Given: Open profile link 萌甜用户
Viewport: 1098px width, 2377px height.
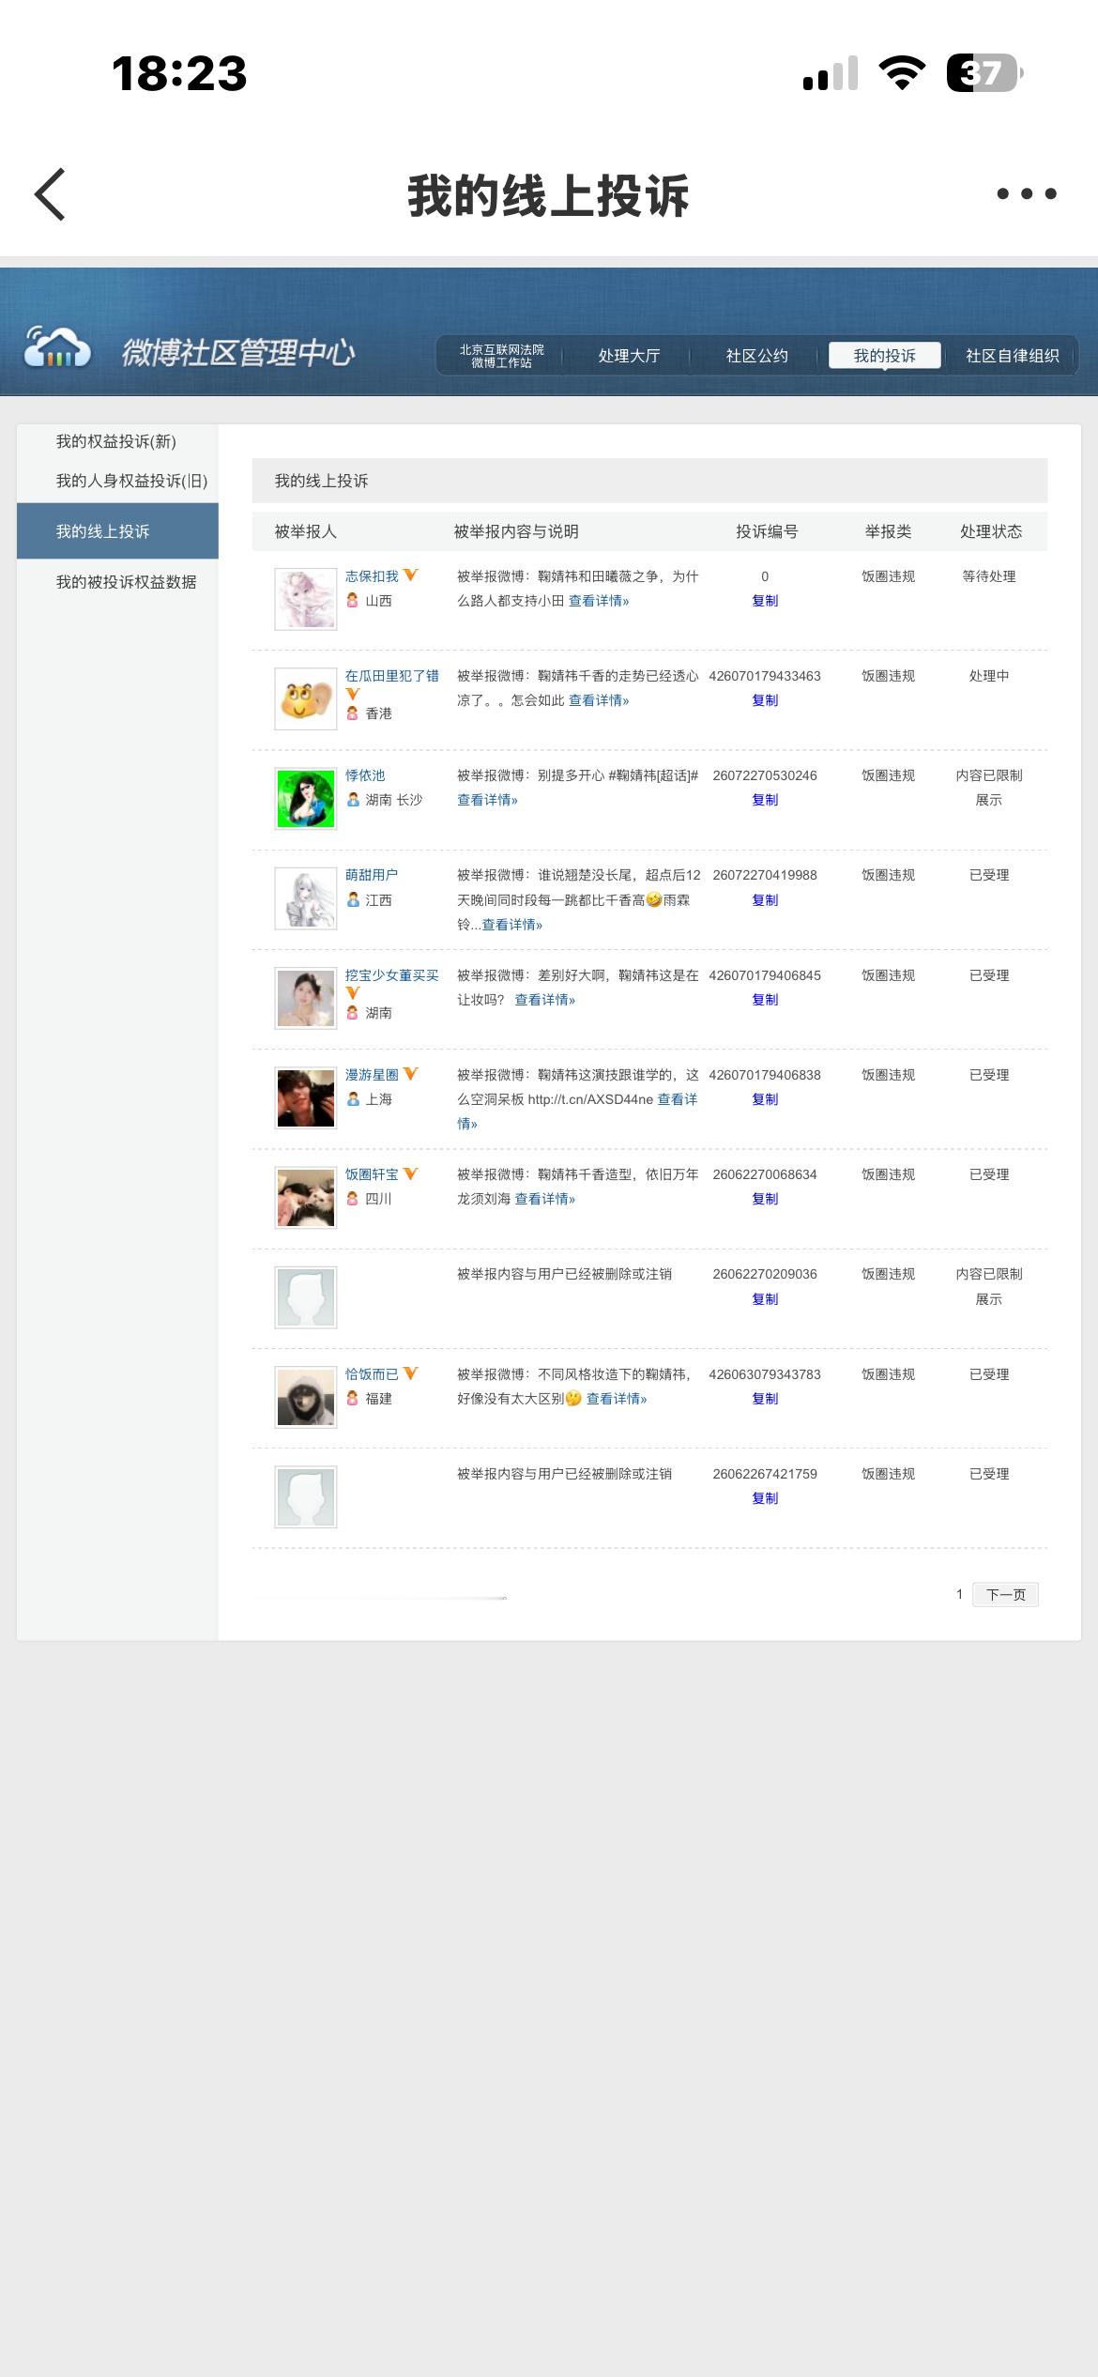Looking at the screenshot, I should [x=372, y=875].
